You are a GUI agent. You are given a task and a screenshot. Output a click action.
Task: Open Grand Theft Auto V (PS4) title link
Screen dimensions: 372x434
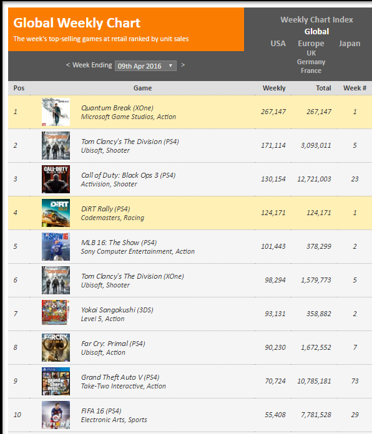[x=120, y=377]
